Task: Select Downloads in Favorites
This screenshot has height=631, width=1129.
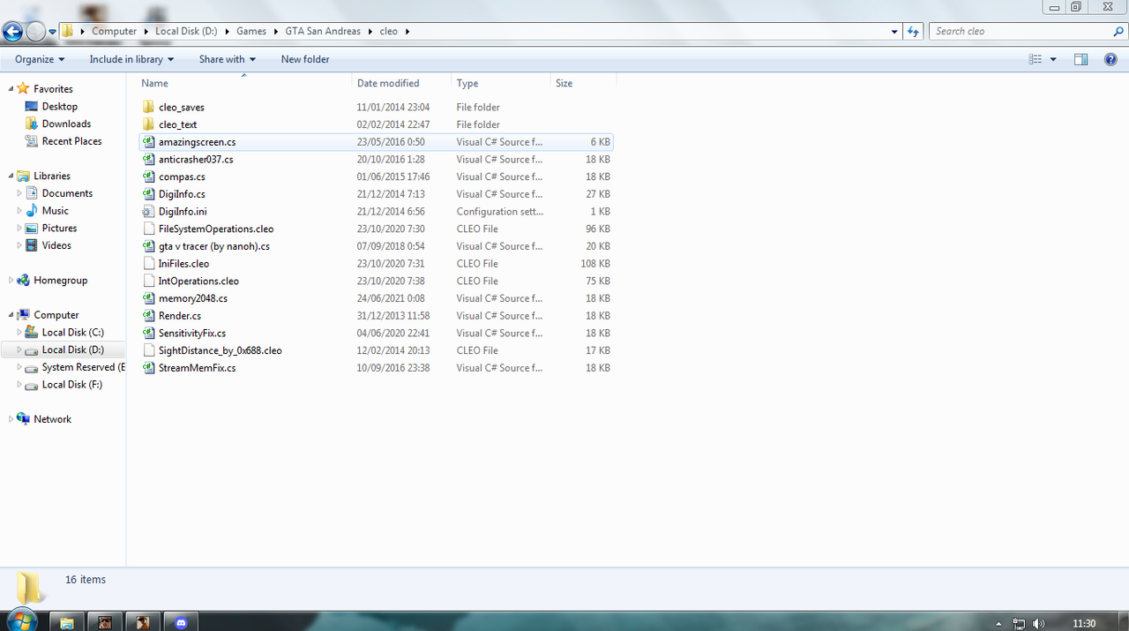Action: point(66,124)
